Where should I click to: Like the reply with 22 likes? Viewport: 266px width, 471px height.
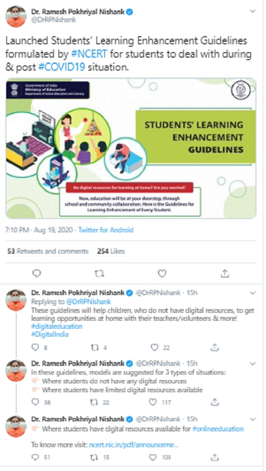(154, 348)
